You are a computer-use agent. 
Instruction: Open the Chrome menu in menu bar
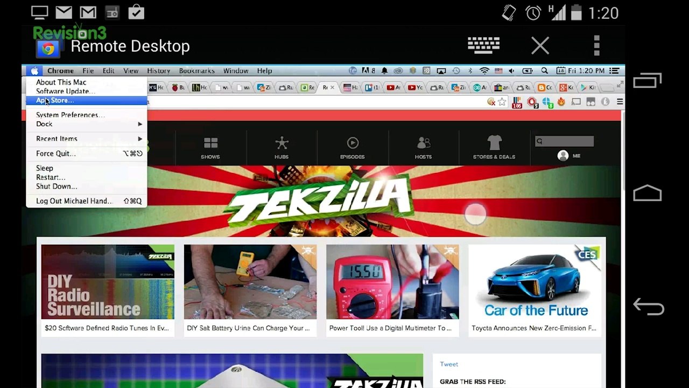pos(60,71)
